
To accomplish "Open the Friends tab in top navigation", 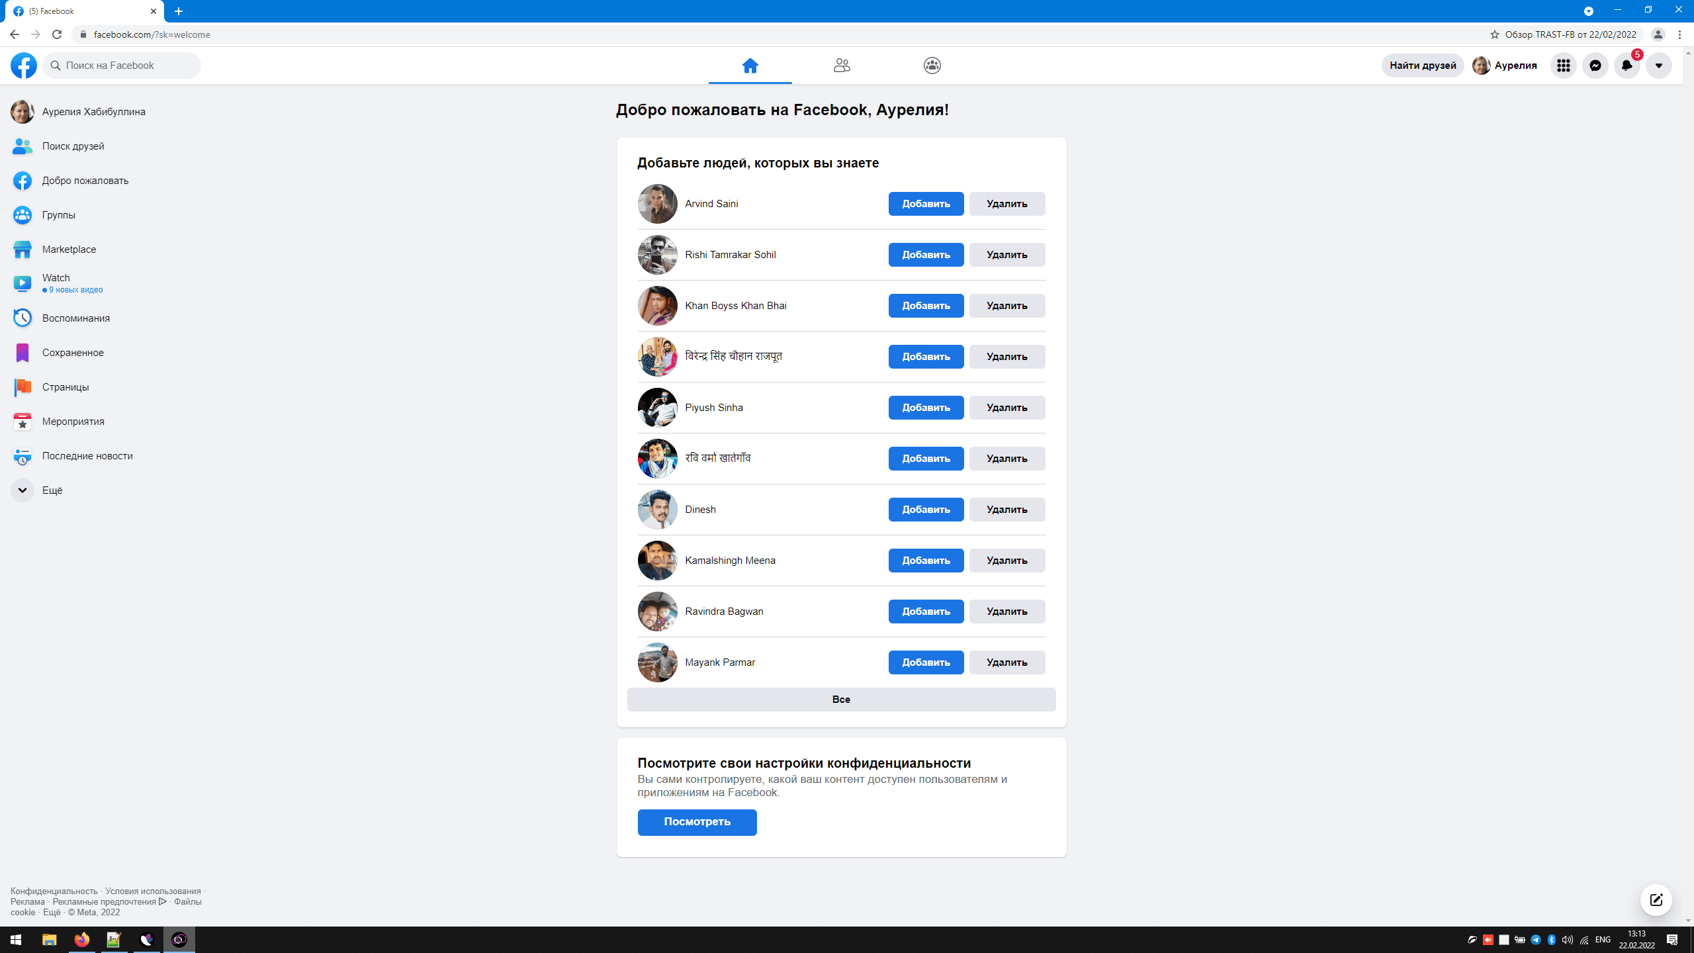I will tap(842, 65).
